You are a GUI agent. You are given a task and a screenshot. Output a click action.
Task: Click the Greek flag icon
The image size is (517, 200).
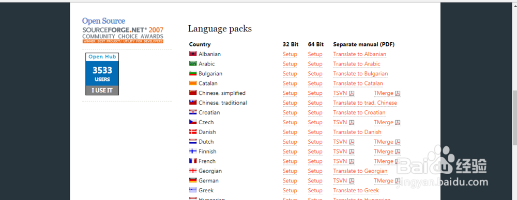pos(193,190)
